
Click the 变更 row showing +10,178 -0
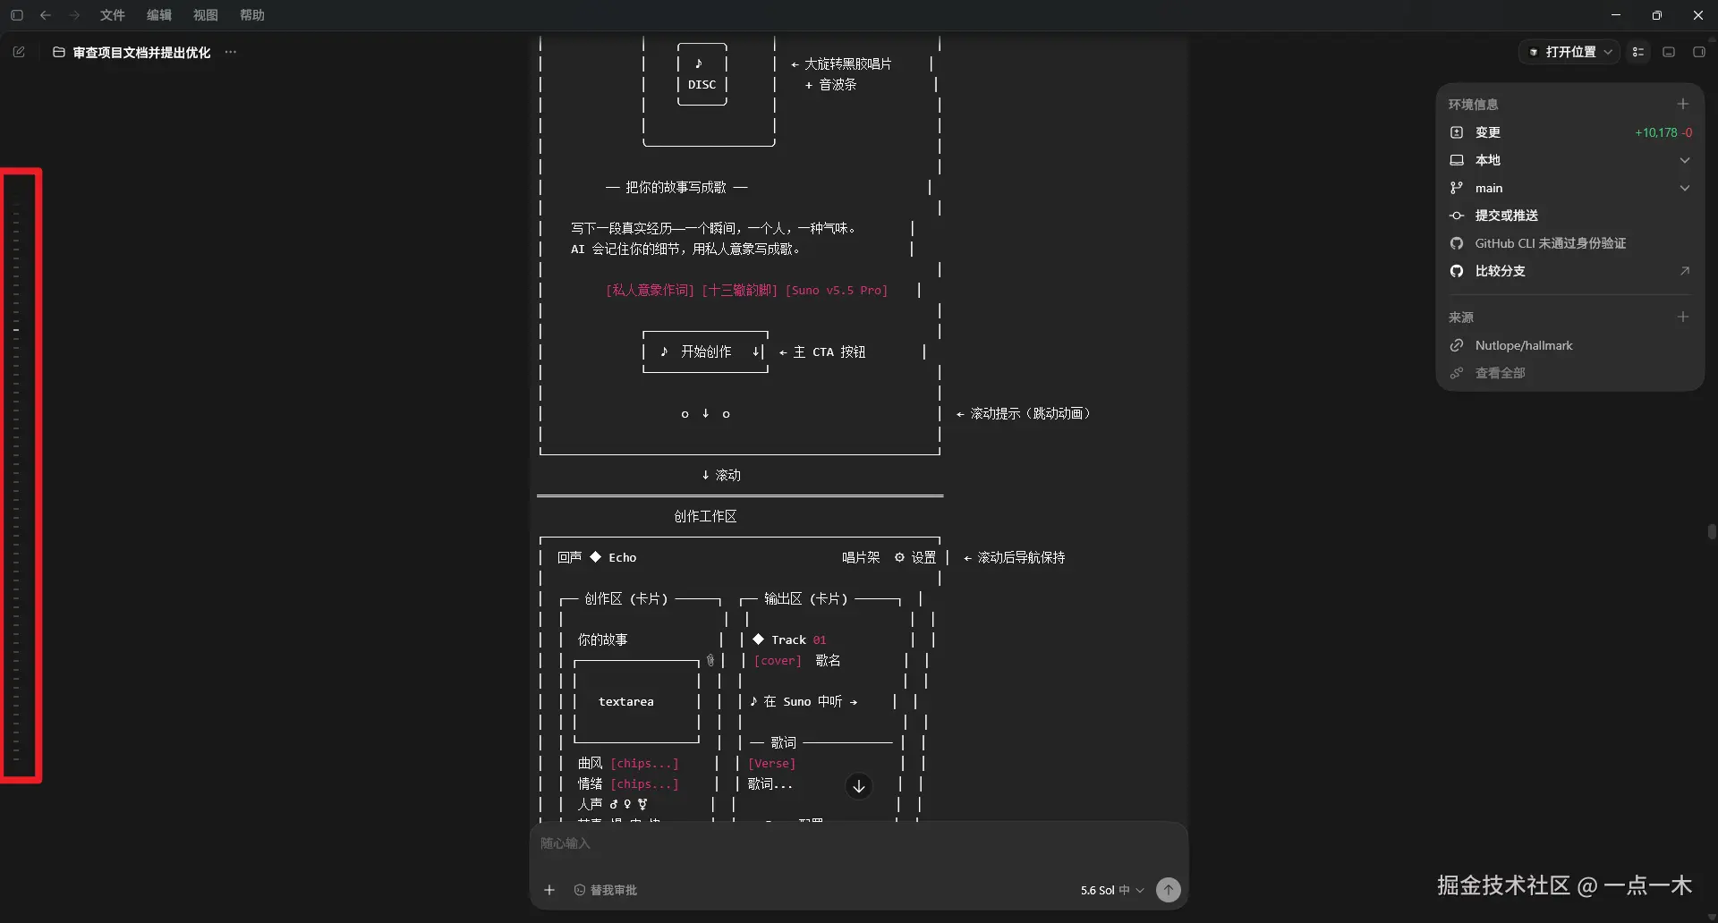point(1570,132)
